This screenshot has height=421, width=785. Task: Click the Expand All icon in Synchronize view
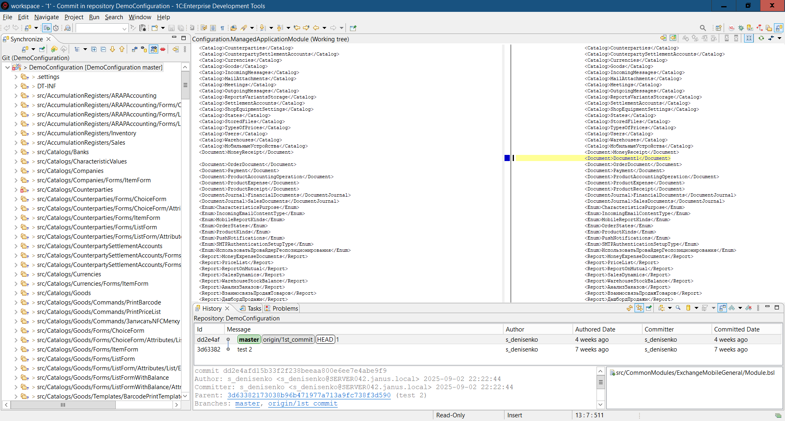94,49
